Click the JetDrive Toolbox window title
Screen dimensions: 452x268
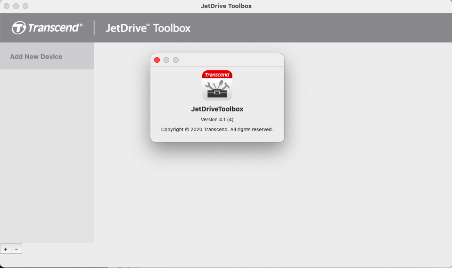[226, 6]
